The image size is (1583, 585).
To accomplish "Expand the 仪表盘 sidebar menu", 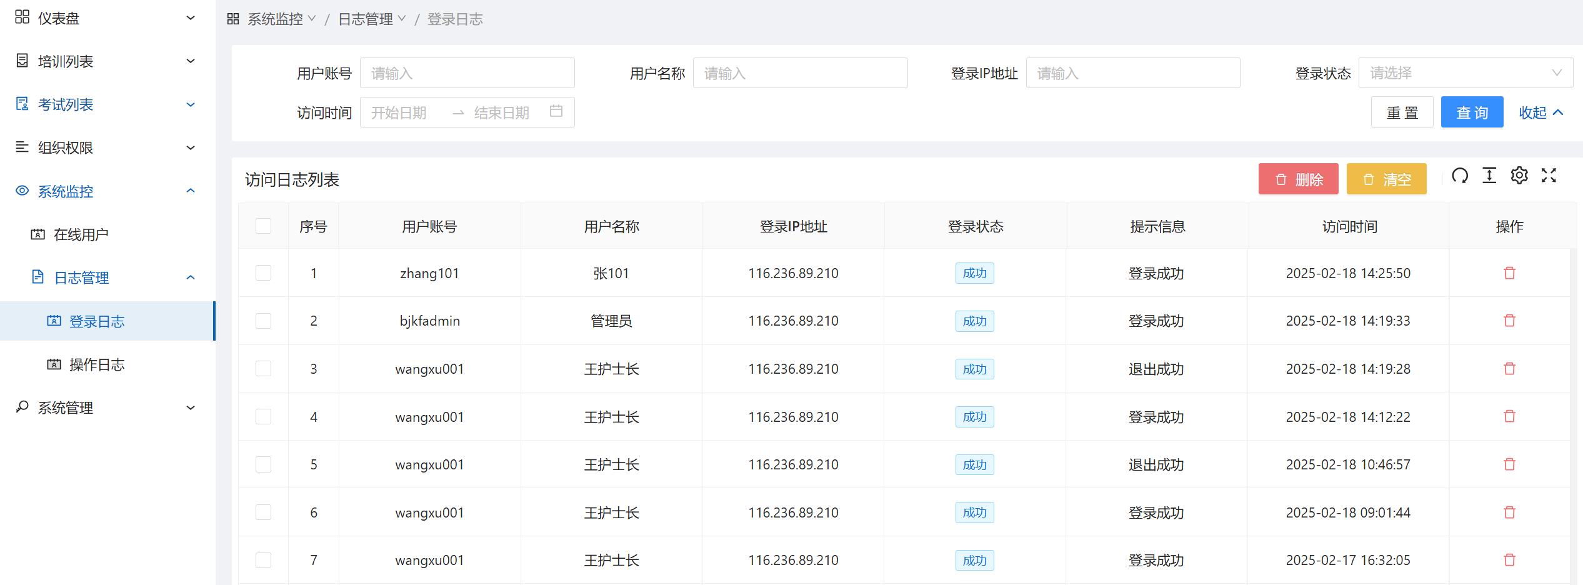I will click(x=105, y=18).
